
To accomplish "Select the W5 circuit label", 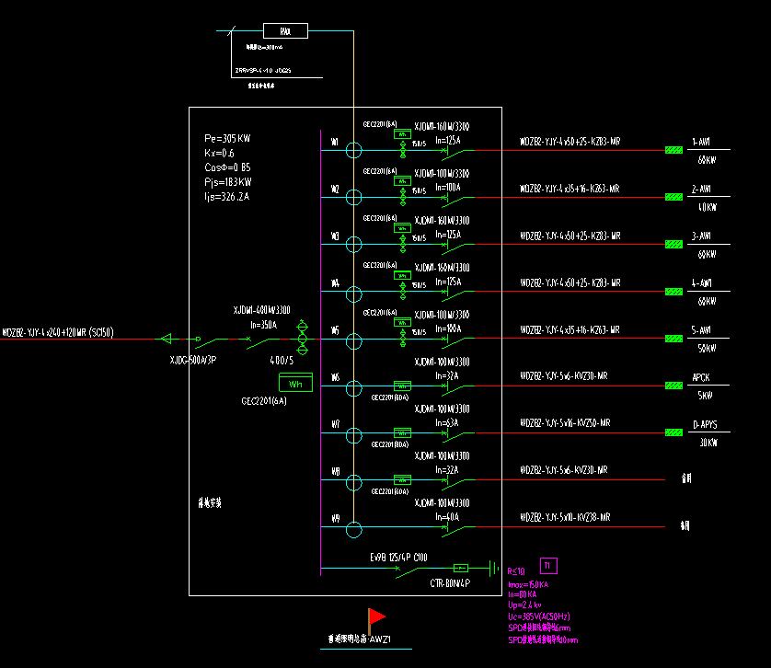I will (x=334, y=330).
